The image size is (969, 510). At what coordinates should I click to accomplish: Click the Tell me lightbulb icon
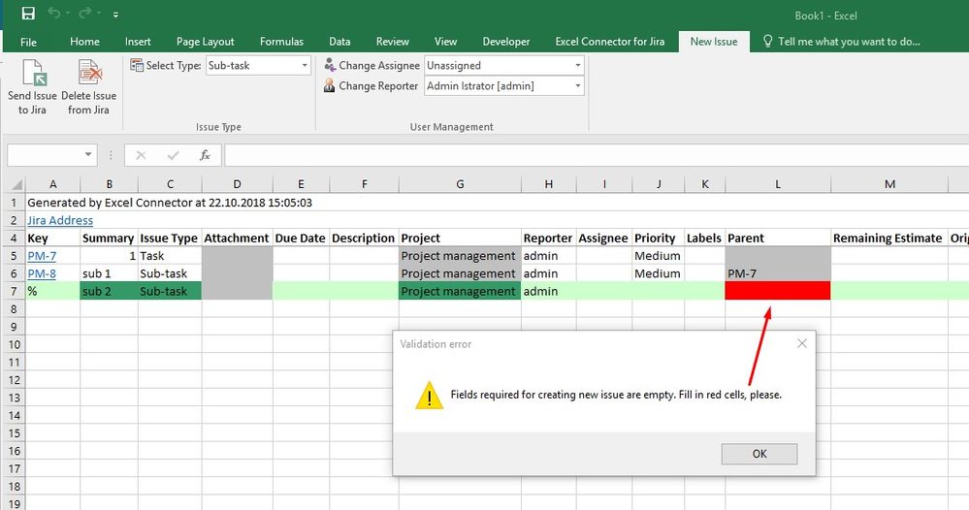coord(767,42)
